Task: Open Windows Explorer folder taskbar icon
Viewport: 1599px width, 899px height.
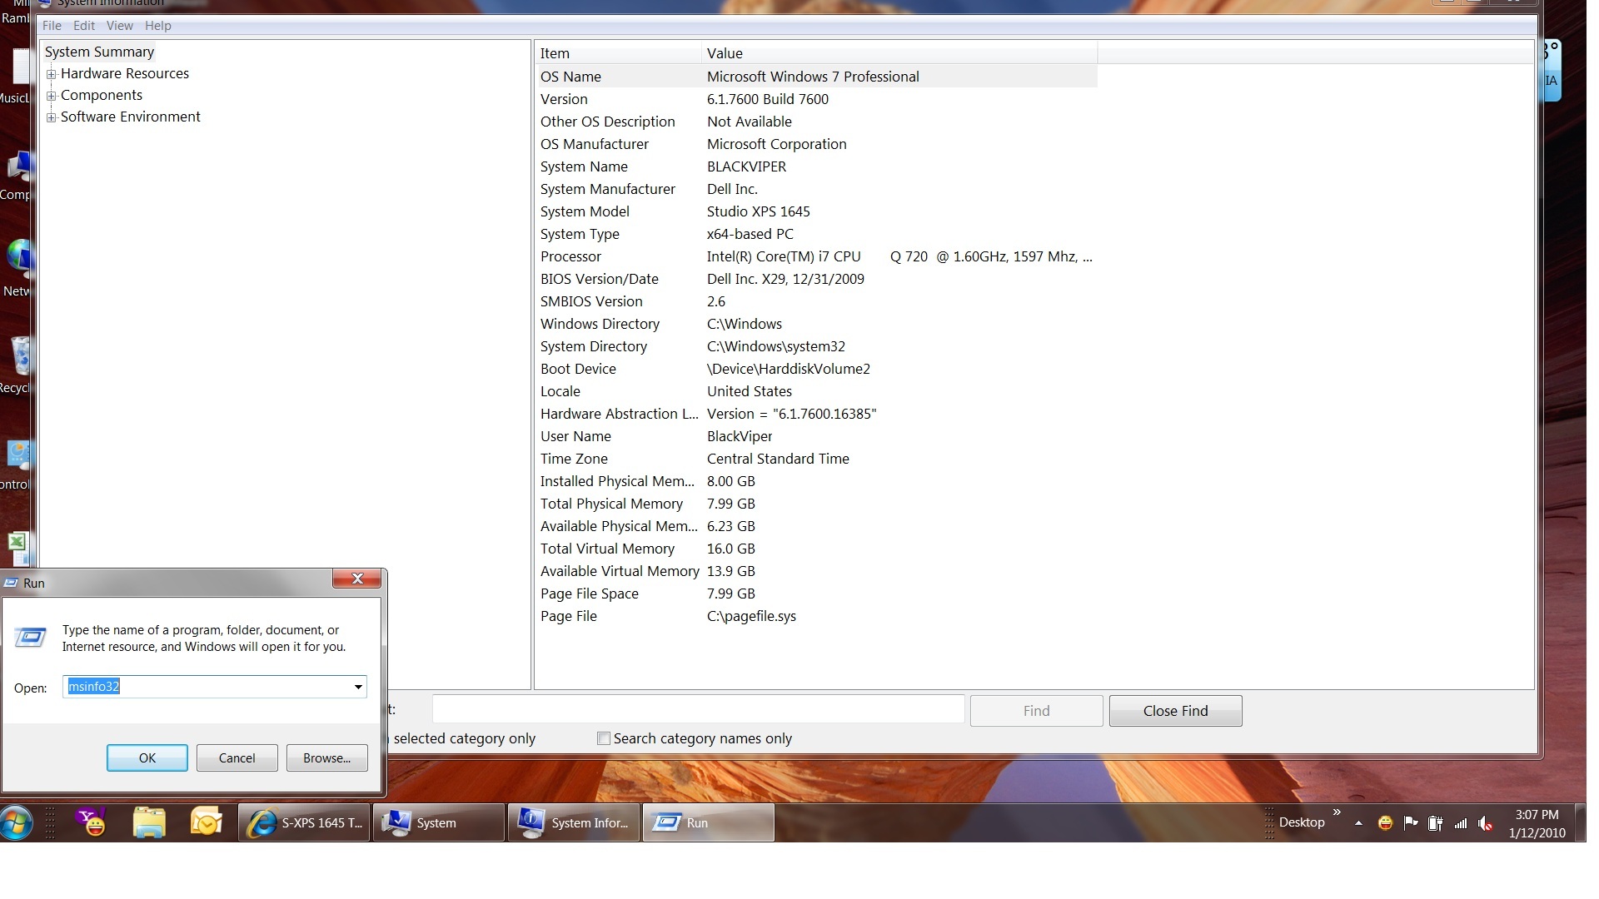Action: pos(149,822)
